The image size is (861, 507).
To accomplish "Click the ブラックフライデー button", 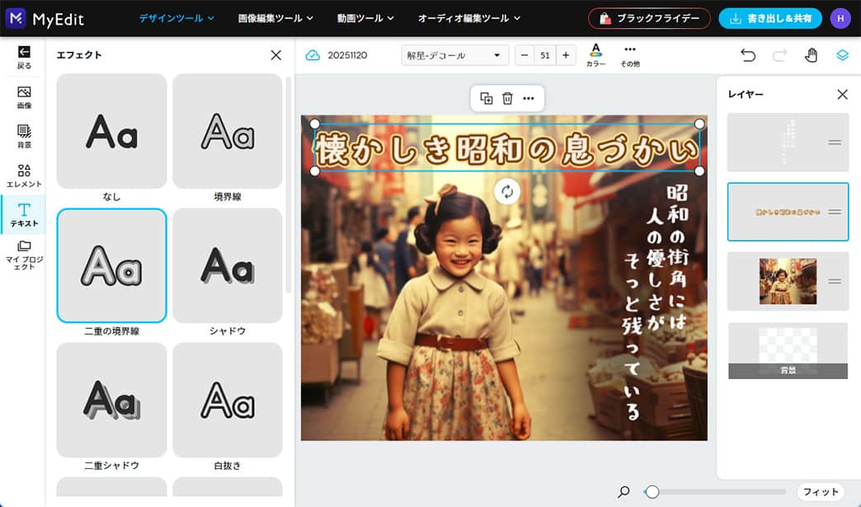I will tap(649, 18).
